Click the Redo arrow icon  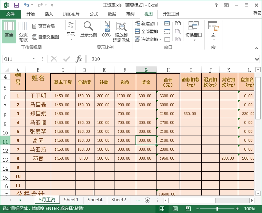40,5
